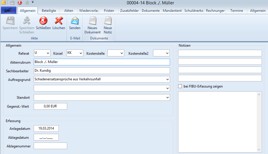Click the Ablagedatum date field
The image size is (268, 154).
click(46, 137)
